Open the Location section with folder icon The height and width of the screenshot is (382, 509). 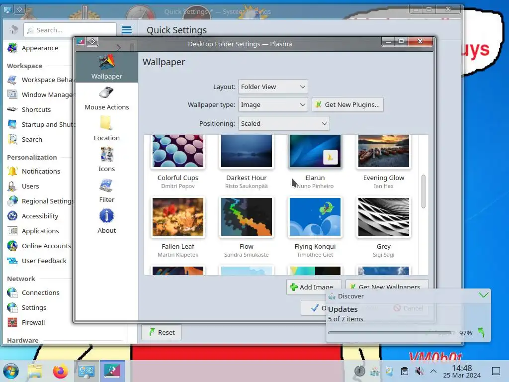pos(106,129)
